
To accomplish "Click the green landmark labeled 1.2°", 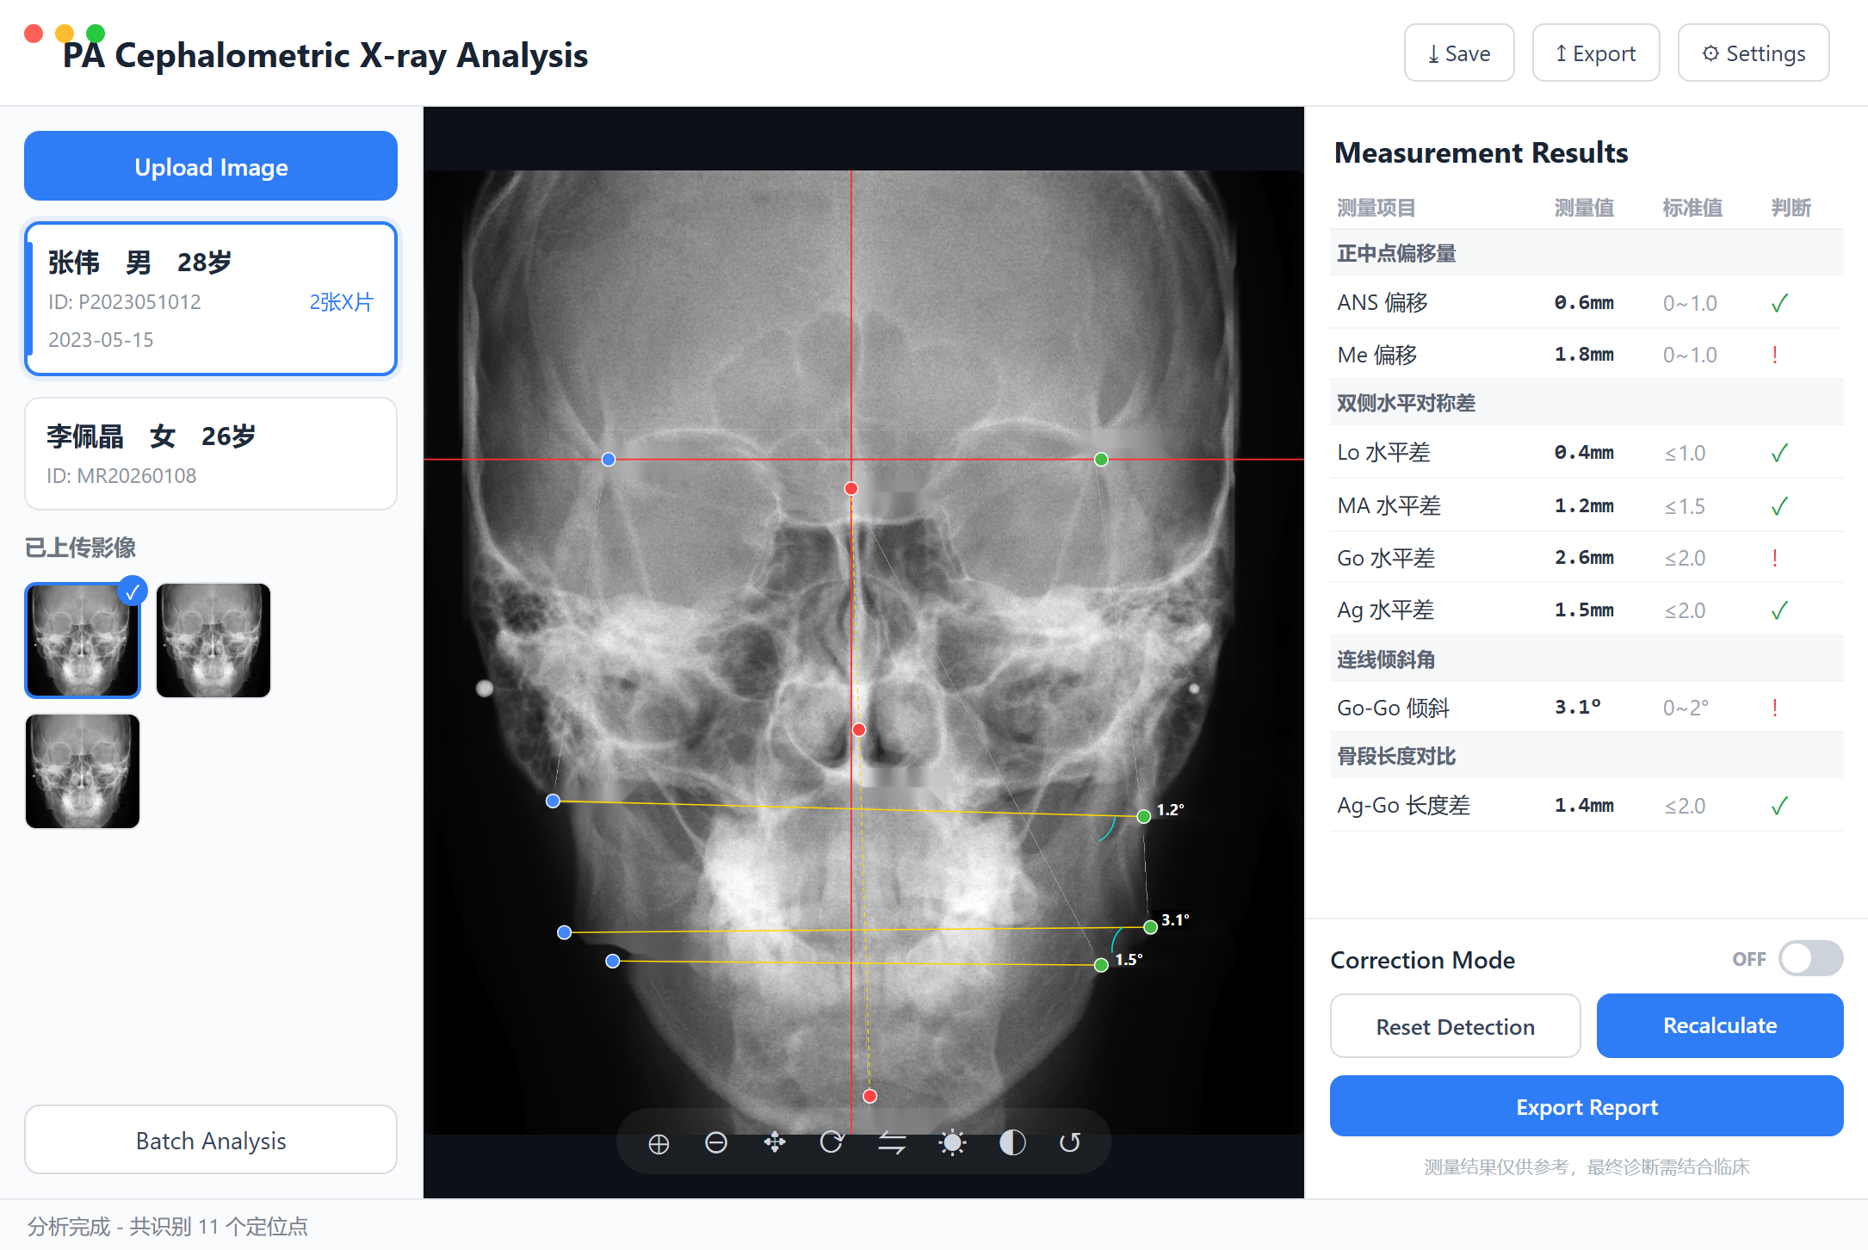I will (1144, 817).
